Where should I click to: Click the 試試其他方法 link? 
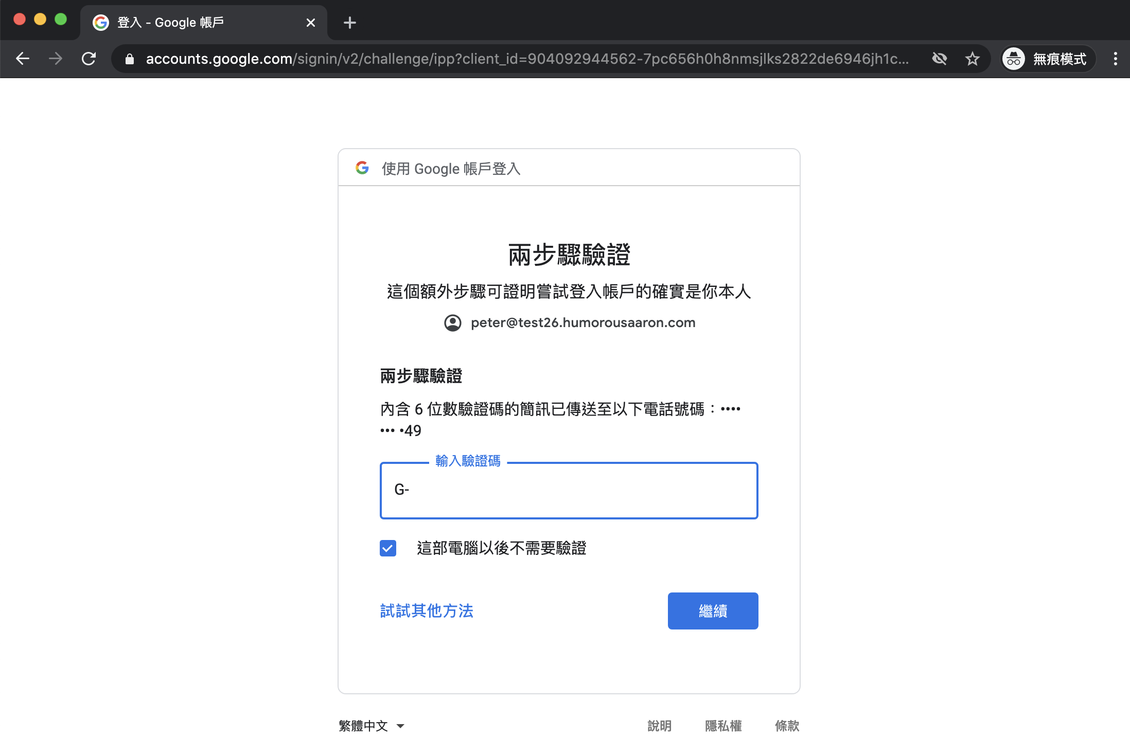point(427,611)
